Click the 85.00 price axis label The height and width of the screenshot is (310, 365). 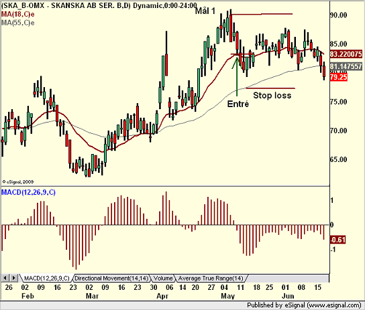click(x=338, y=44)
